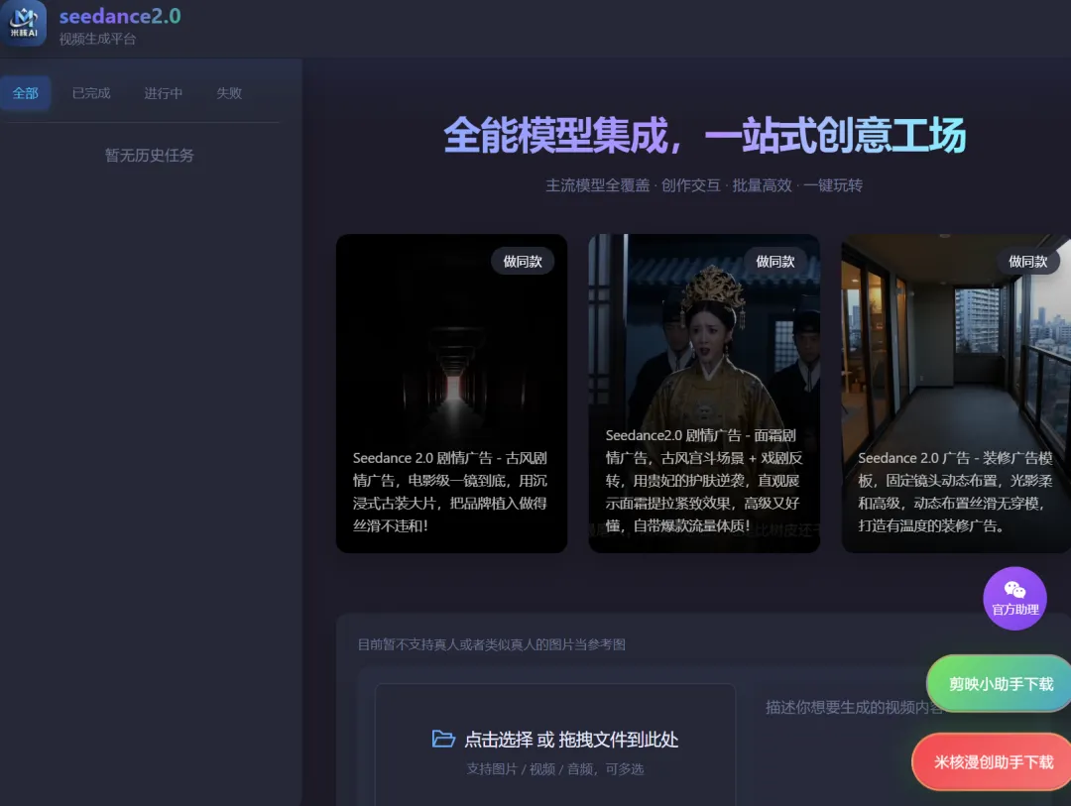Viewport: 1071px width, 806px height.
Task: Download 剪映小助手 via green button
Action: click(x=1000, y=684)
